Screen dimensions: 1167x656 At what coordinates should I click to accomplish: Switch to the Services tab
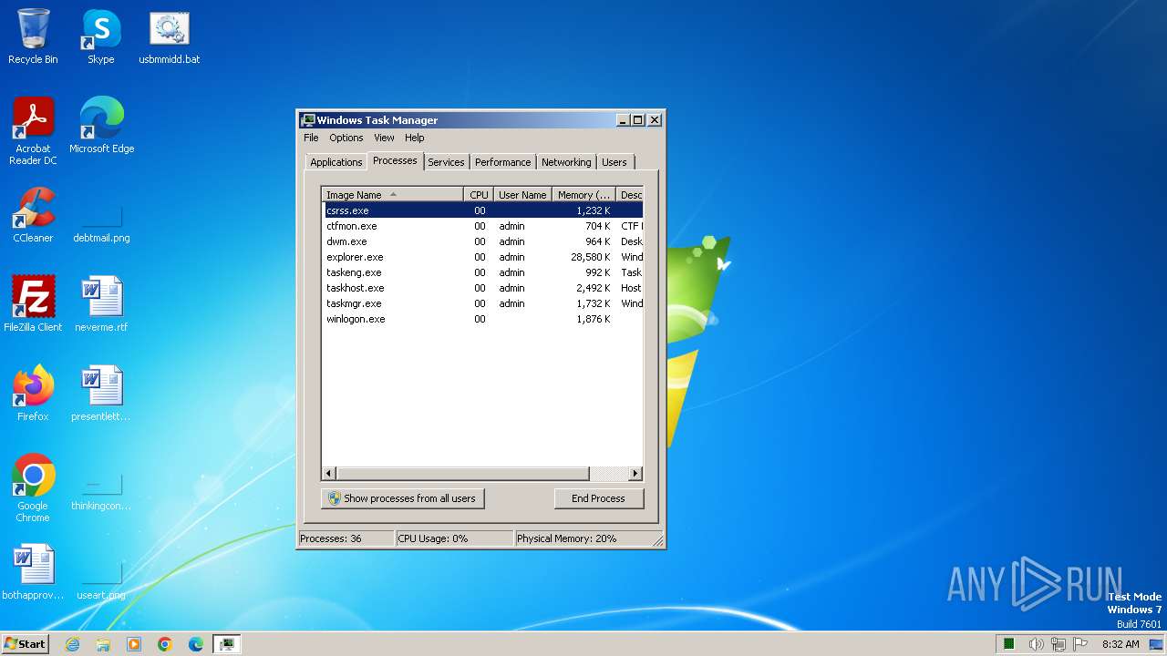point(446,162)
